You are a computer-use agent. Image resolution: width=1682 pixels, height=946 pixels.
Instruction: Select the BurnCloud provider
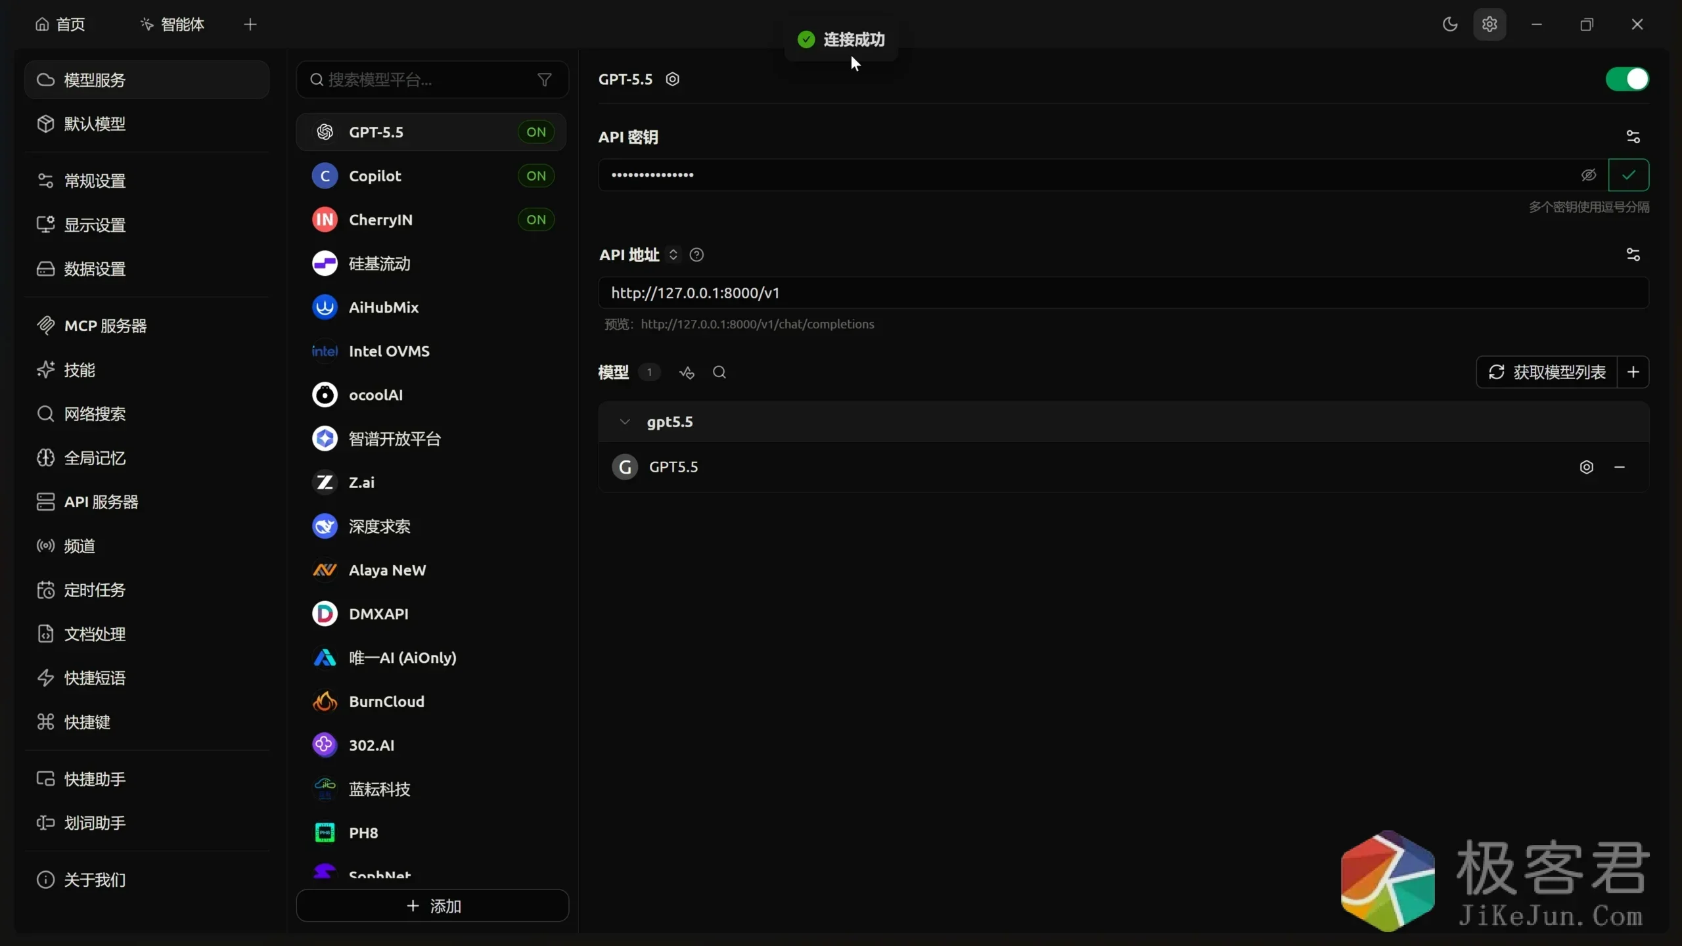point(431,702)
